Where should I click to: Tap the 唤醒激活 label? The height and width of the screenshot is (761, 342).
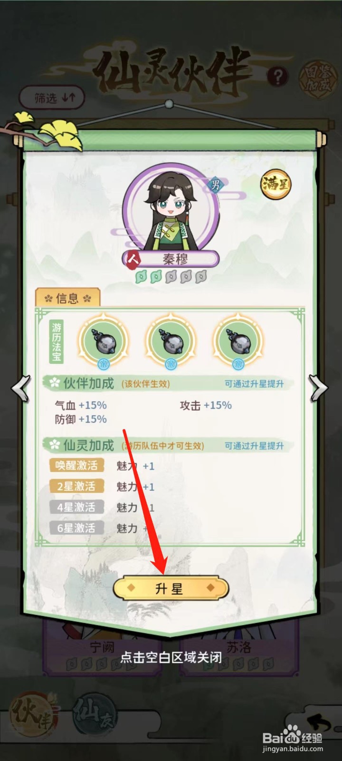point(76,465)
